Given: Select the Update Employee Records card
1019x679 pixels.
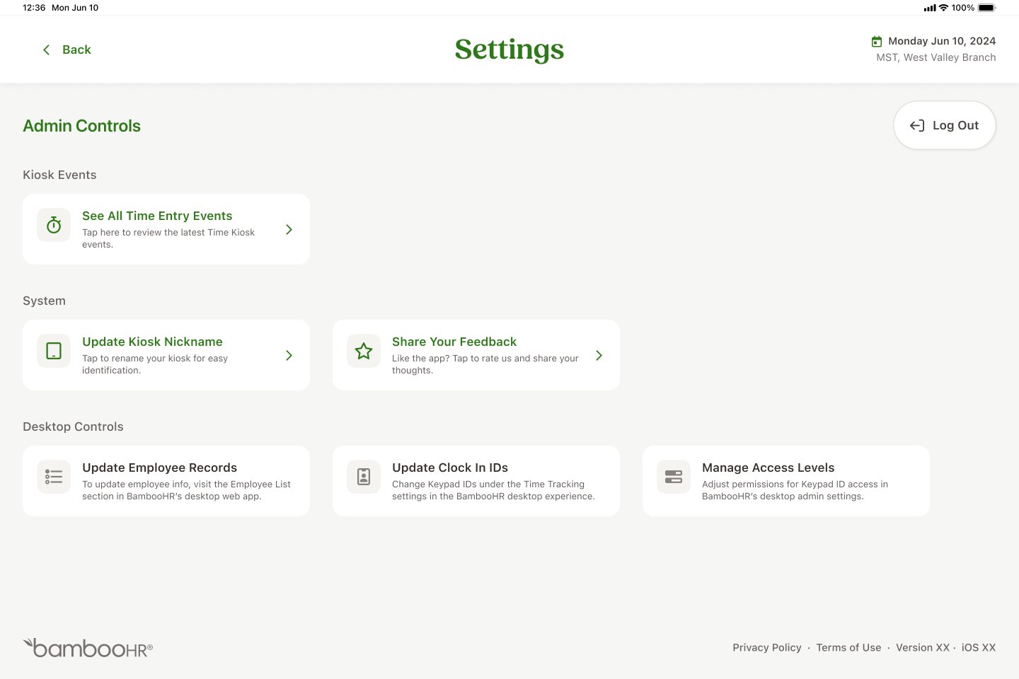Looking at the screenshot, I should [166, 481].
